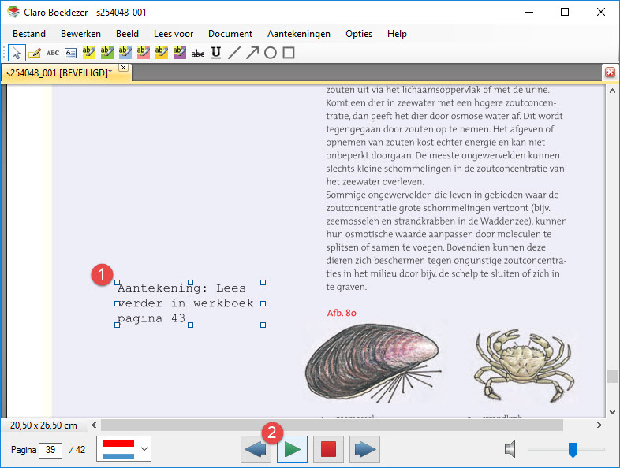Click the paragraph starting 'Sommige ongewervelden'
The height and width of the screenshot is (468, 620).
tap(446, 240)
